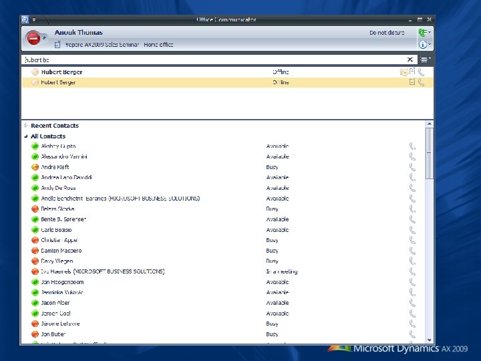Click Andre Kleft's busy presence icon
This screenshot has width=481, height=361.
coord(35,167)
